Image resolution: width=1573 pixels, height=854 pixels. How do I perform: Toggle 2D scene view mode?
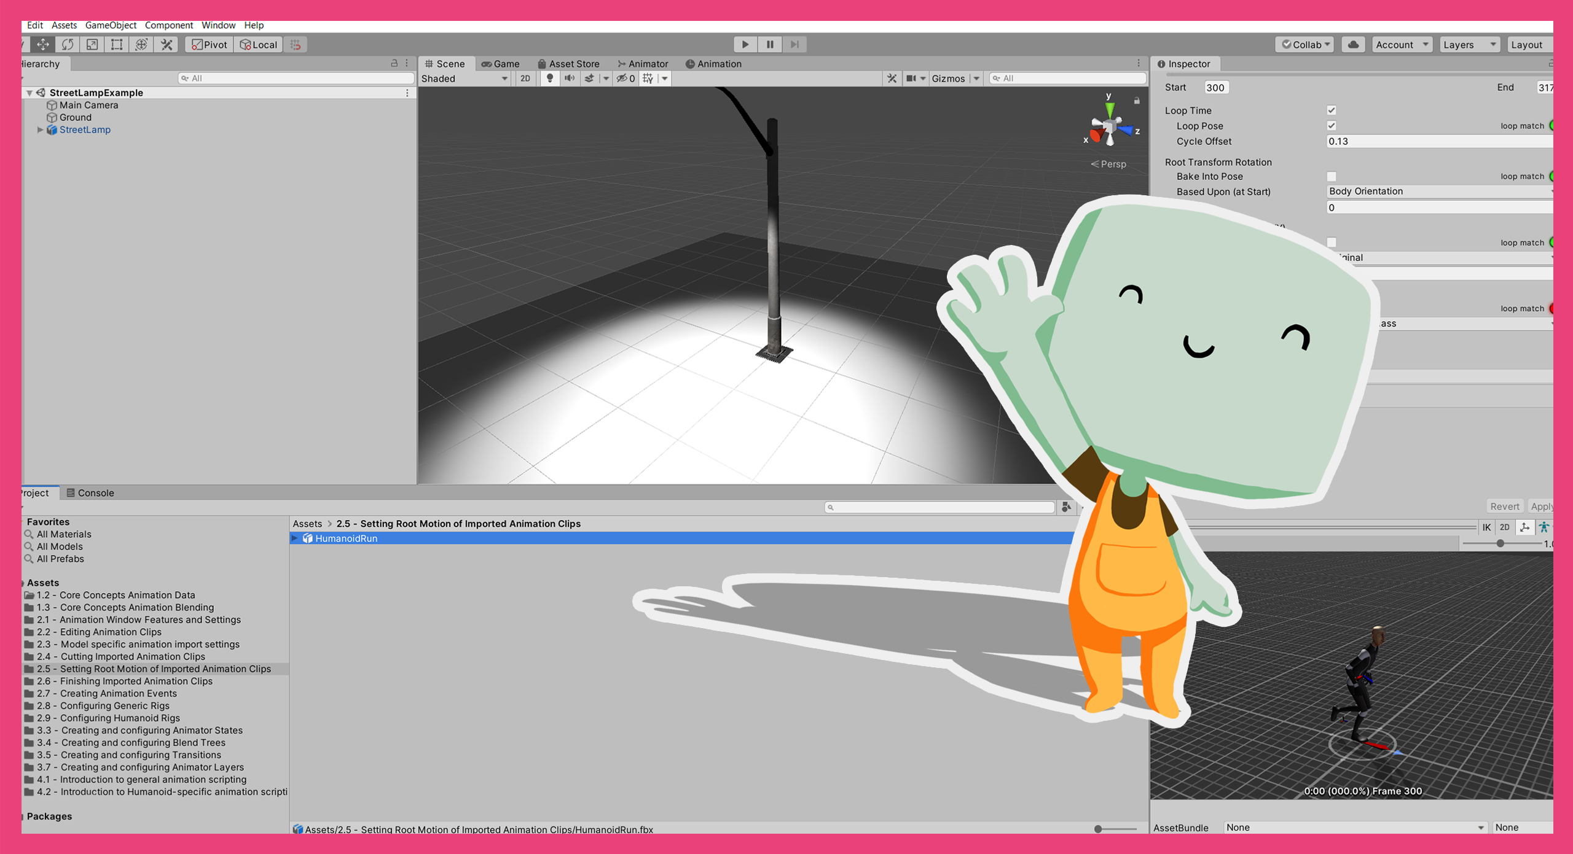[x=525, y=79]
